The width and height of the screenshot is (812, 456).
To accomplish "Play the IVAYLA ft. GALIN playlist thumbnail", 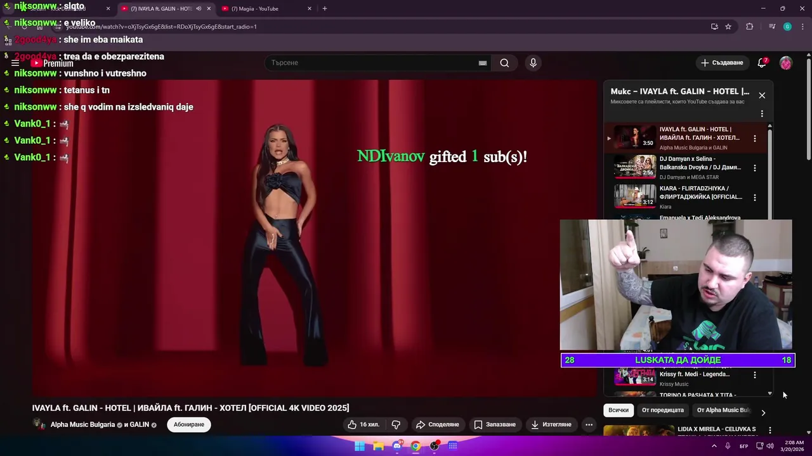I will (x=635, y=137).
